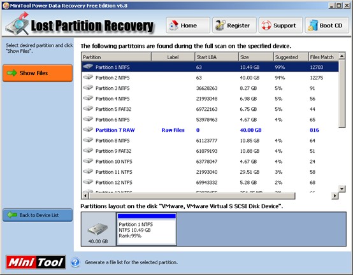This screenshot has width=353, height=275.
Task: Select row Partition 3 NTFS
Action: 210,88
